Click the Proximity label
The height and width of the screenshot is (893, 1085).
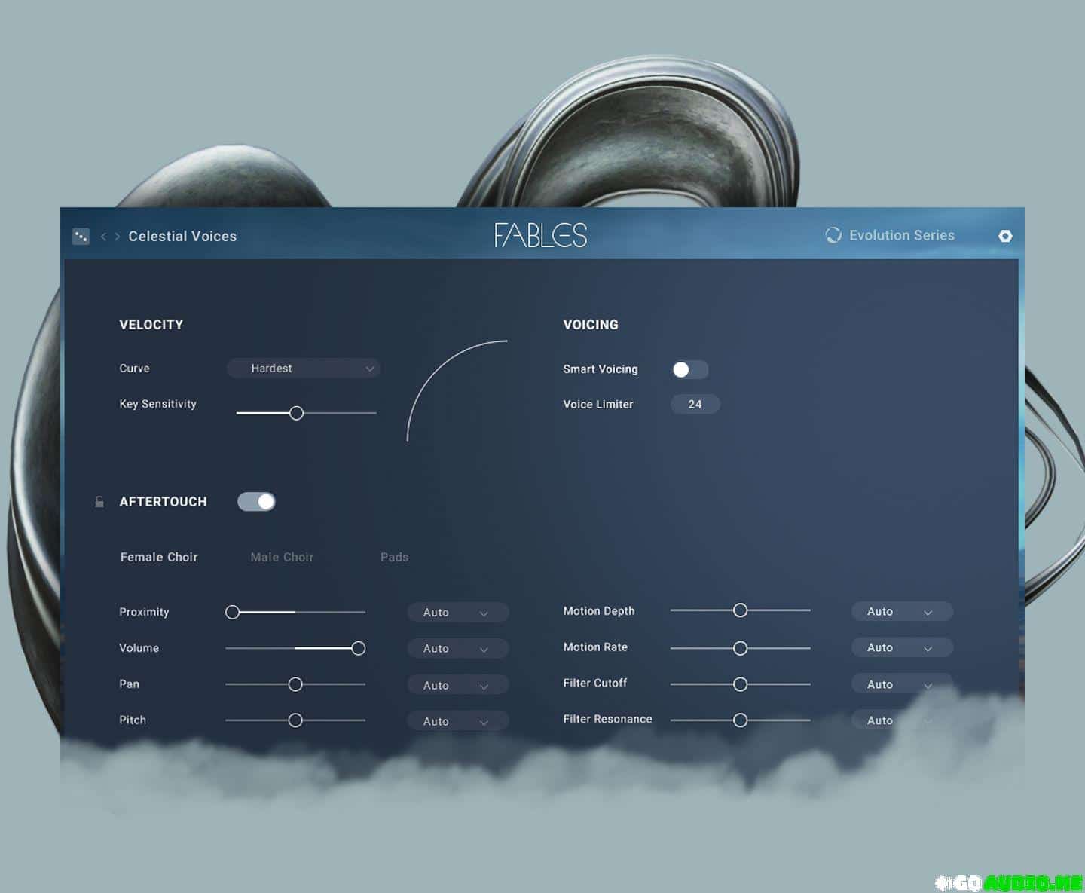[x=144, y=612]
